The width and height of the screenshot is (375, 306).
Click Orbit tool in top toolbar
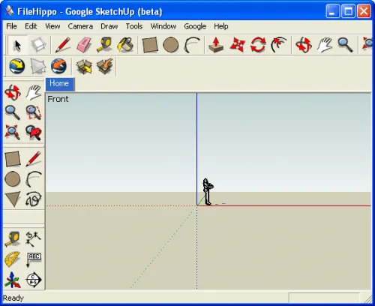(304, 45)
